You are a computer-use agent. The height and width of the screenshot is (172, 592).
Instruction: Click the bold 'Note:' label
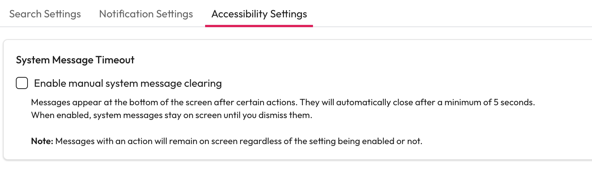tap(42, 141)
